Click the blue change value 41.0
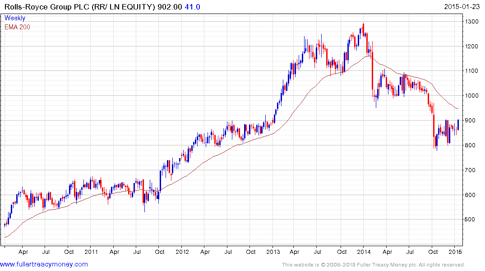 point(192,7)
